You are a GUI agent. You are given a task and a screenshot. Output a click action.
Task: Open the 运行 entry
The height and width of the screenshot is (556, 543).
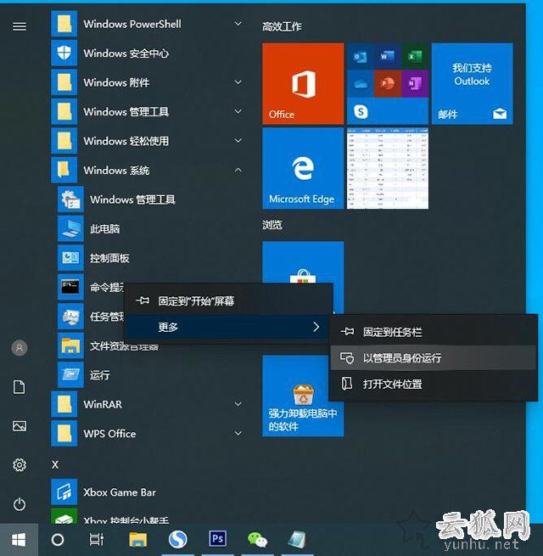(x=99, y=375)
